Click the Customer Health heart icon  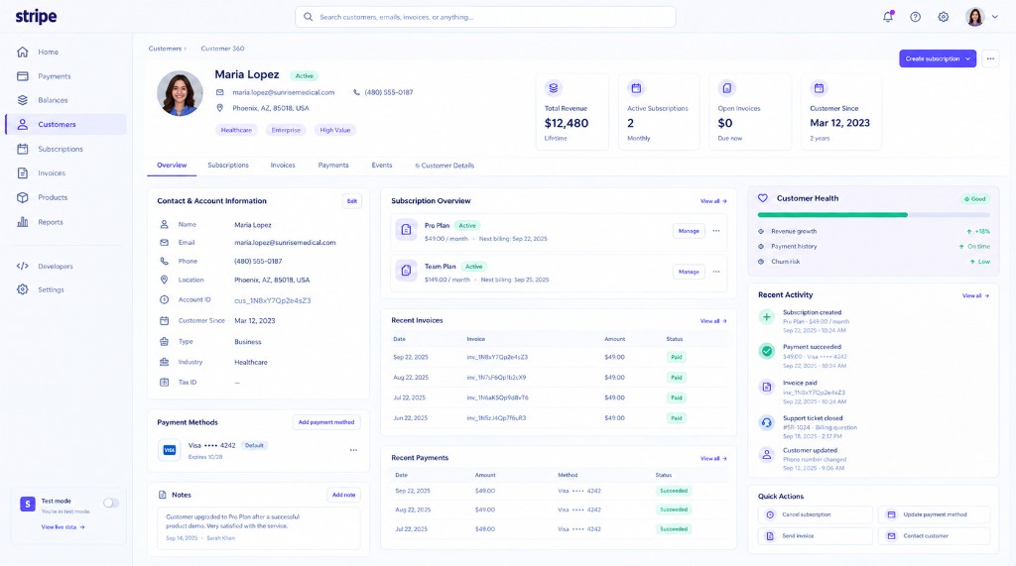click(x=763, y=199)
